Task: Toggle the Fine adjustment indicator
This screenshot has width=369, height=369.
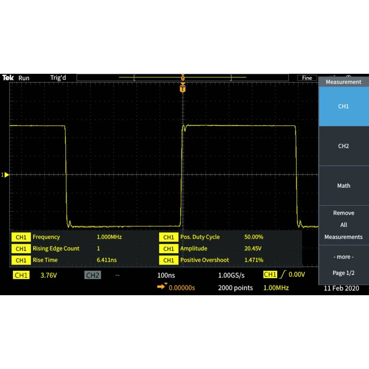Action: 307,78
